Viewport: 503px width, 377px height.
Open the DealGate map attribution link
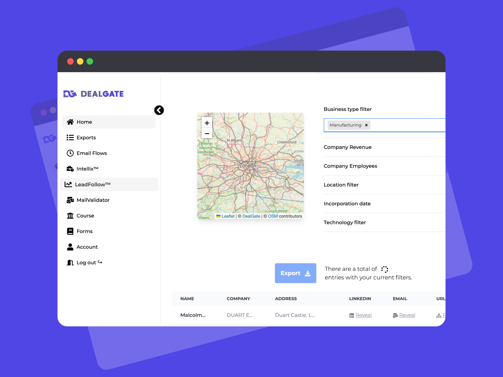(x=251, y=216)
